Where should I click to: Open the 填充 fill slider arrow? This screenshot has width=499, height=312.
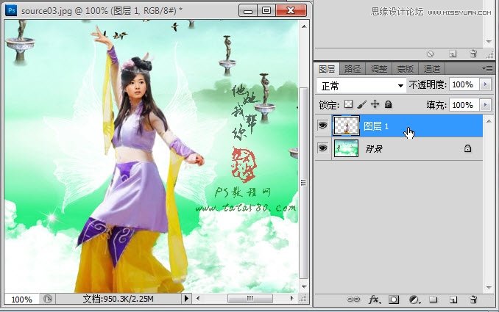point(485,105)
